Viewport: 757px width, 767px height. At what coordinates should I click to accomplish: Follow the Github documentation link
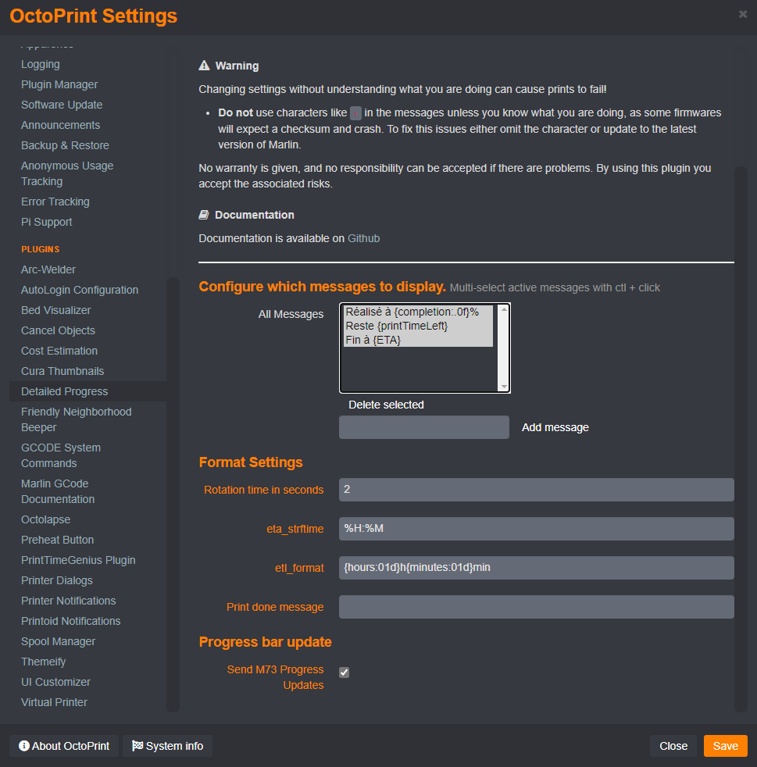[363, 238]
